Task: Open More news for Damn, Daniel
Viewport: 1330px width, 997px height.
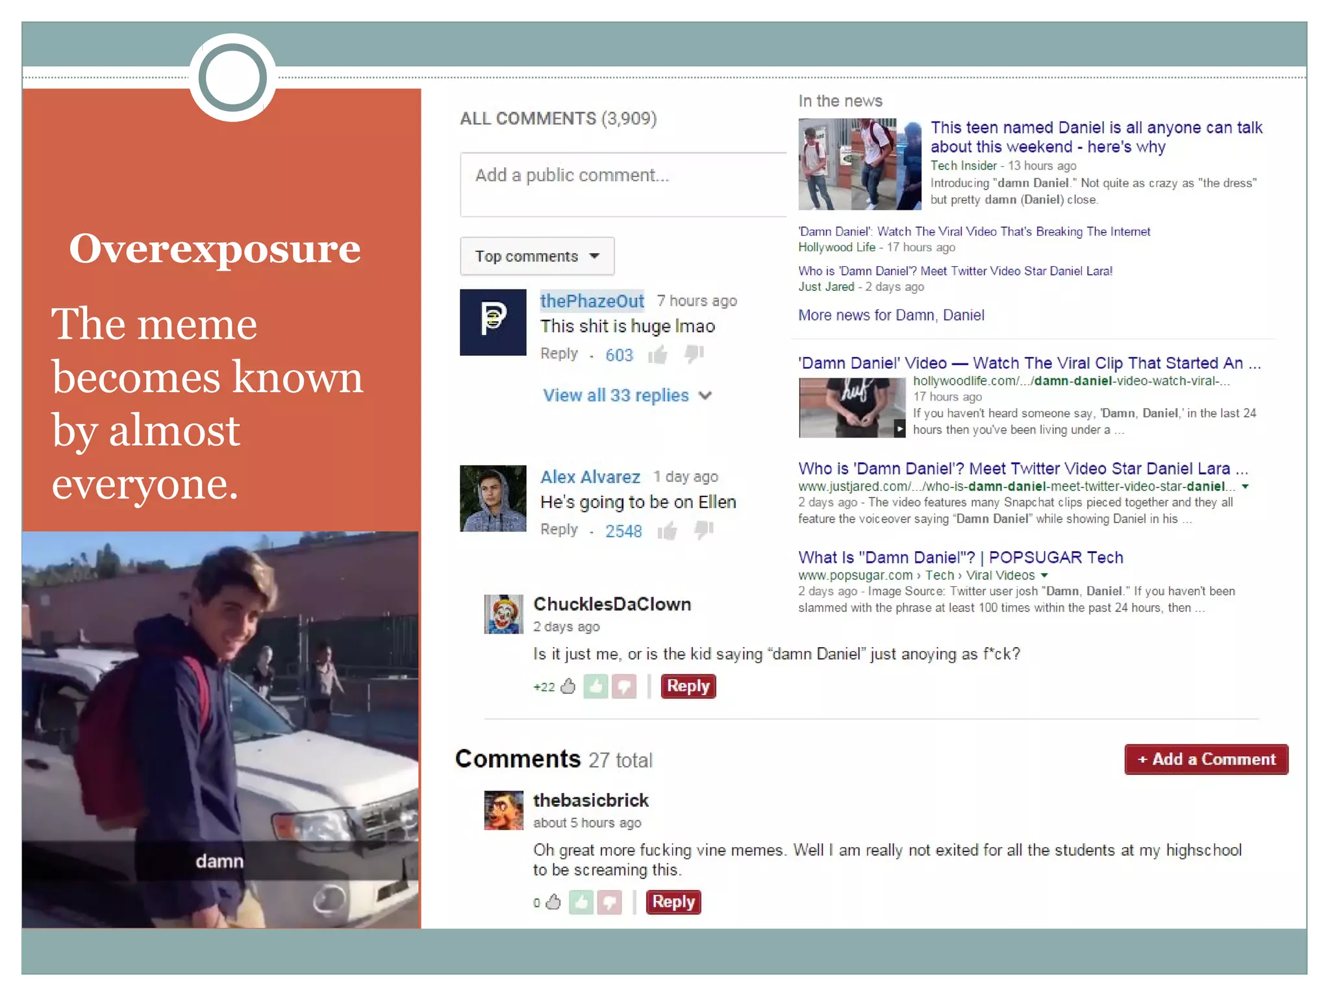Action: click(x=891, y=315)
